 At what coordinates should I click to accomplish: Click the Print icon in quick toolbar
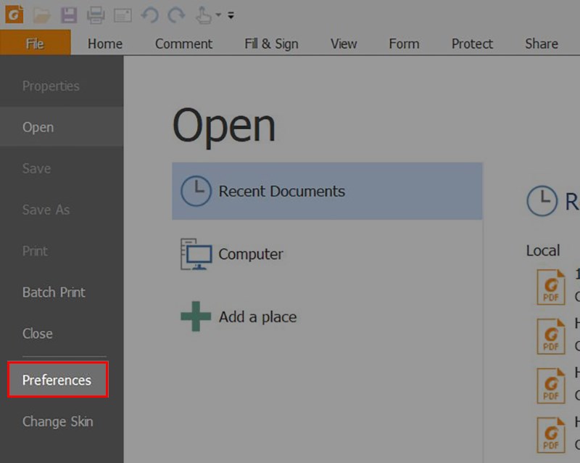[x=96, y=15]
